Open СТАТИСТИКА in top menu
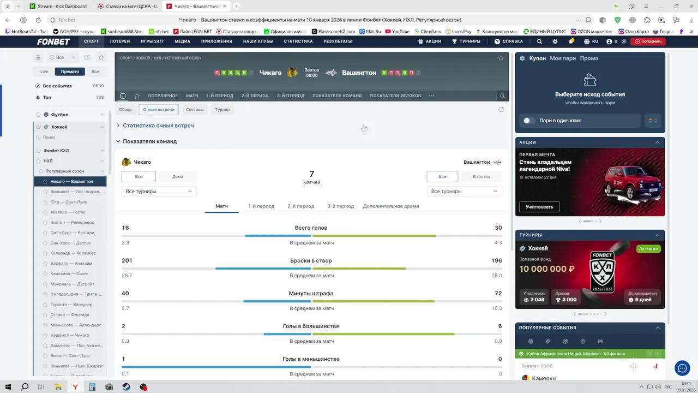The height and width of the screenshot is (393, 698). coord(298,41)
